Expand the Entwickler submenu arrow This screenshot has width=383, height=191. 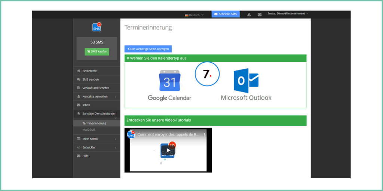tap(116, 148)
